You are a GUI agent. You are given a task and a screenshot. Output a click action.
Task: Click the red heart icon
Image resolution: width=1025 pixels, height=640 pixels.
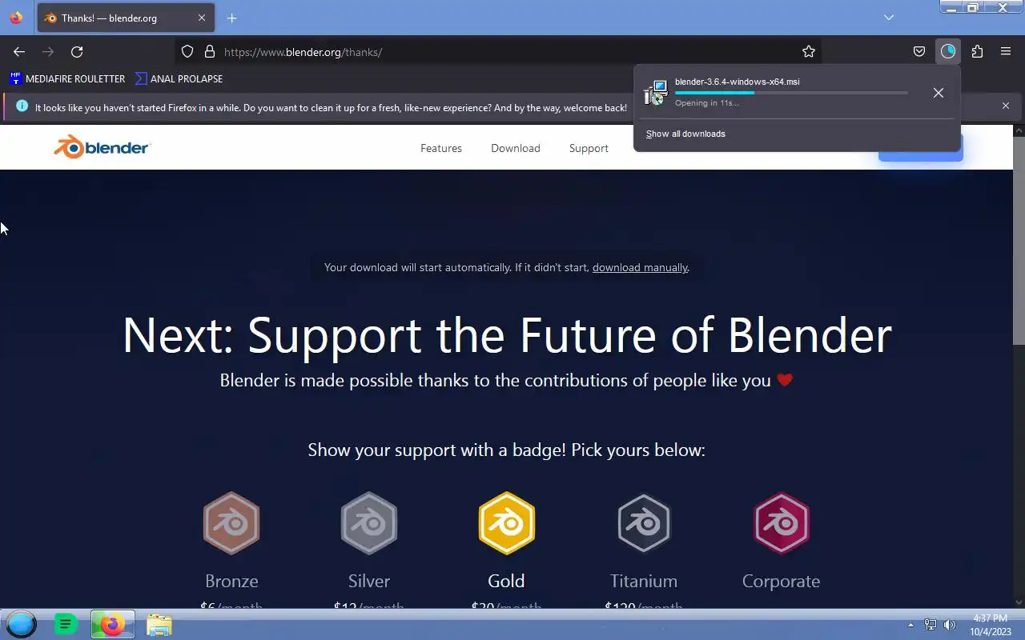pos(785,380)
